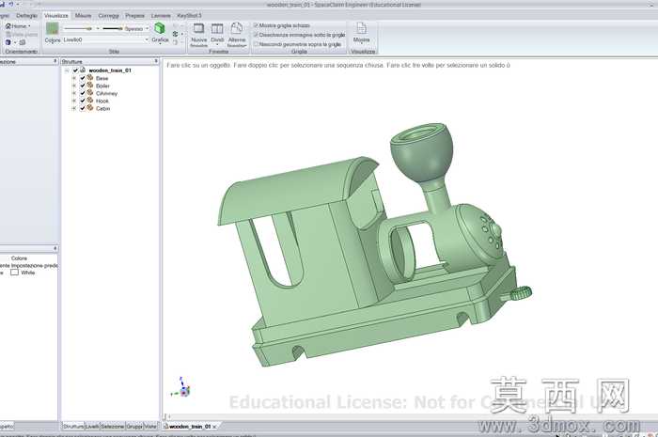Open the Correggi ribbon tab
Image resolution: width=658 pixels, height=437 pixels.
109,16
